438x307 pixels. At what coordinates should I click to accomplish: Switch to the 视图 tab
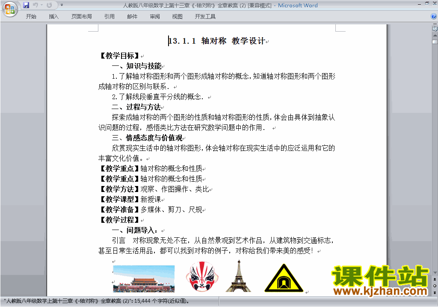178,17
